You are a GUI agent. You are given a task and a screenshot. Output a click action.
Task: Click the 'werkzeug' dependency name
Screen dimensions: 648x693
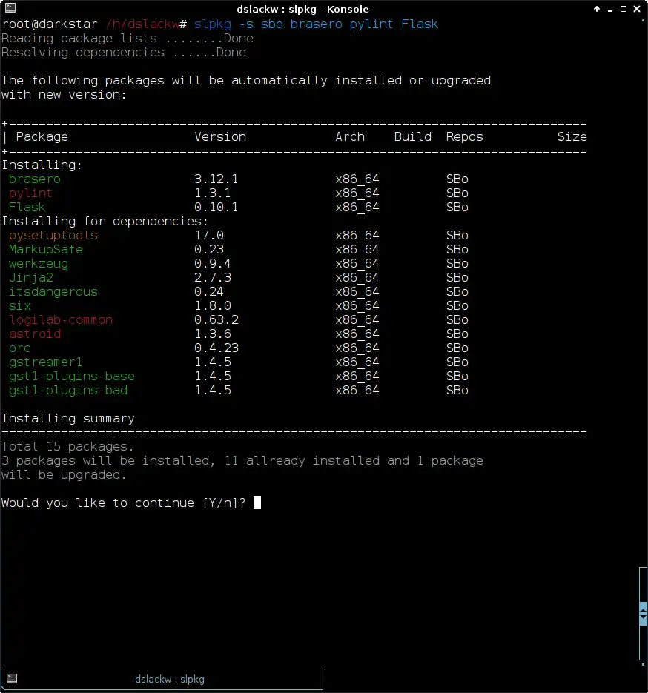pos(39,264)
